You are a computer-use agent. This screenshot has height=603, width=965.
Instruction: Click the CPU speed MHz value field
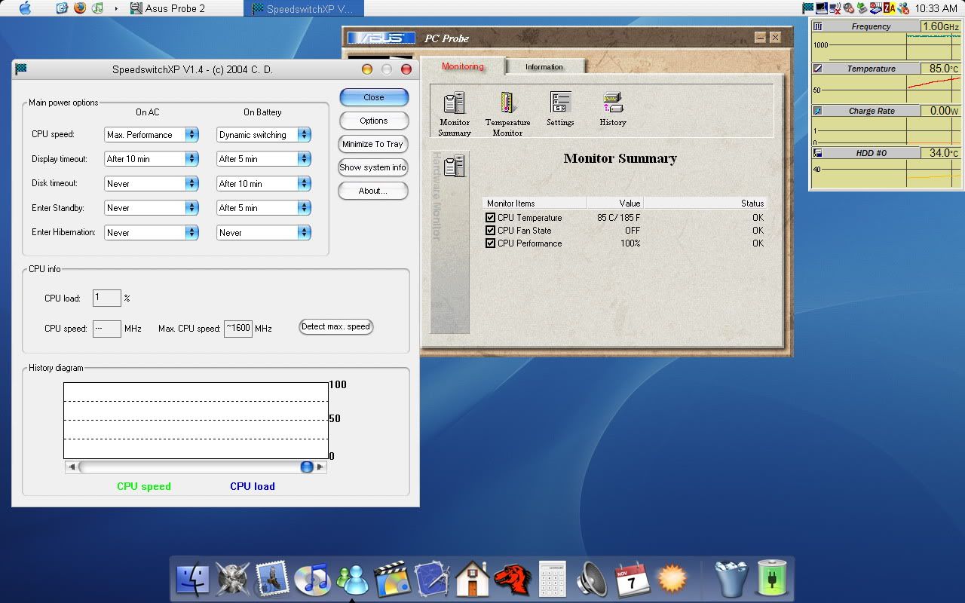click(x=107, y=329)
